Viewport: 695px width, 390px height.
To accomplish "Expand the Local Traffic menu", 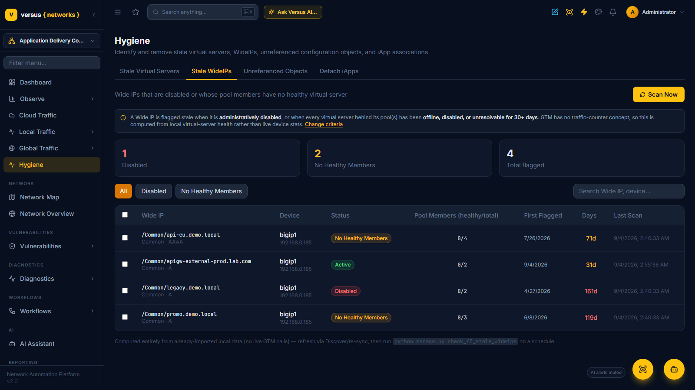I will click(52, 132).
